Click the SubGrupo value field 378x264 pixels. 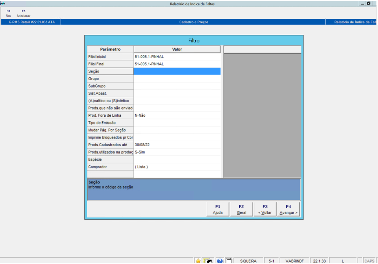click(x=177, y=86)
